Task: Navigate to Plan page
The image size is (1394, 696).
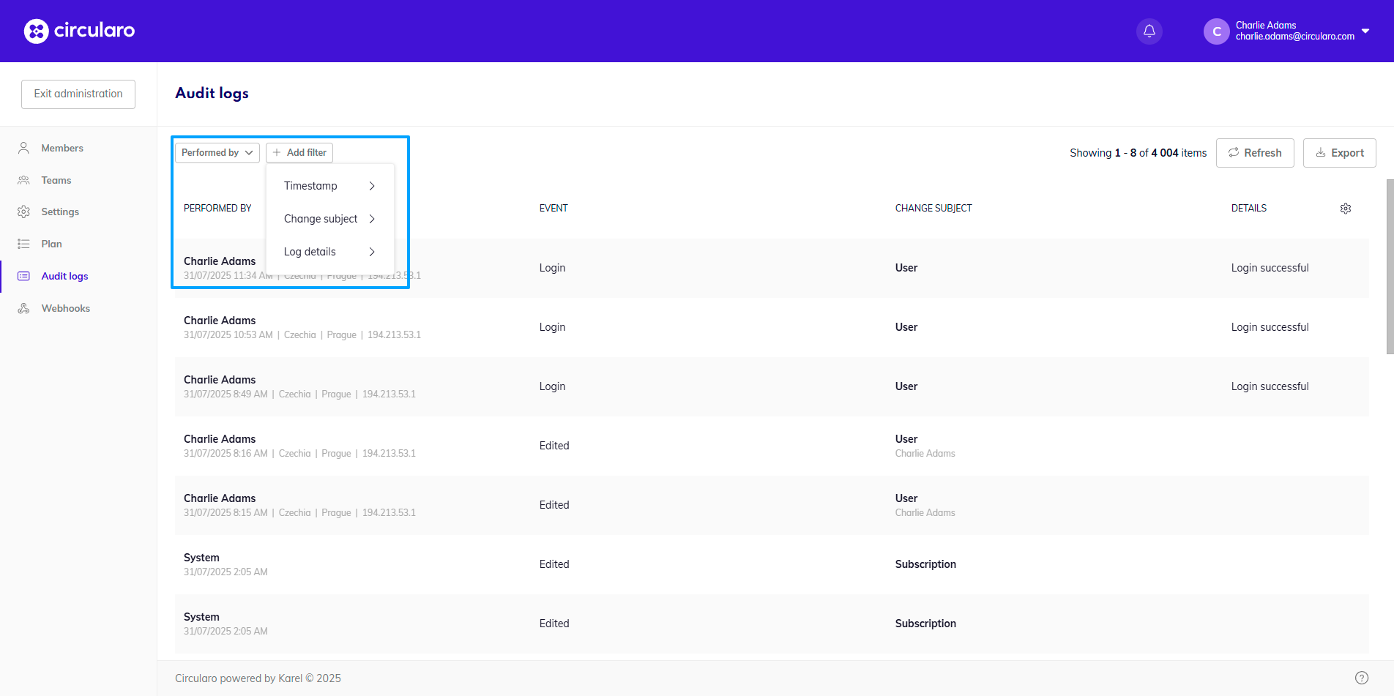Action: click(51, 244)
